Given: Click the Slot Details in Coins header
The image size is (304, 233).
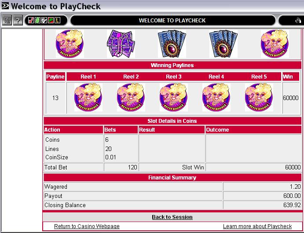Looking at the screenshot, I should tap(172, 121).
